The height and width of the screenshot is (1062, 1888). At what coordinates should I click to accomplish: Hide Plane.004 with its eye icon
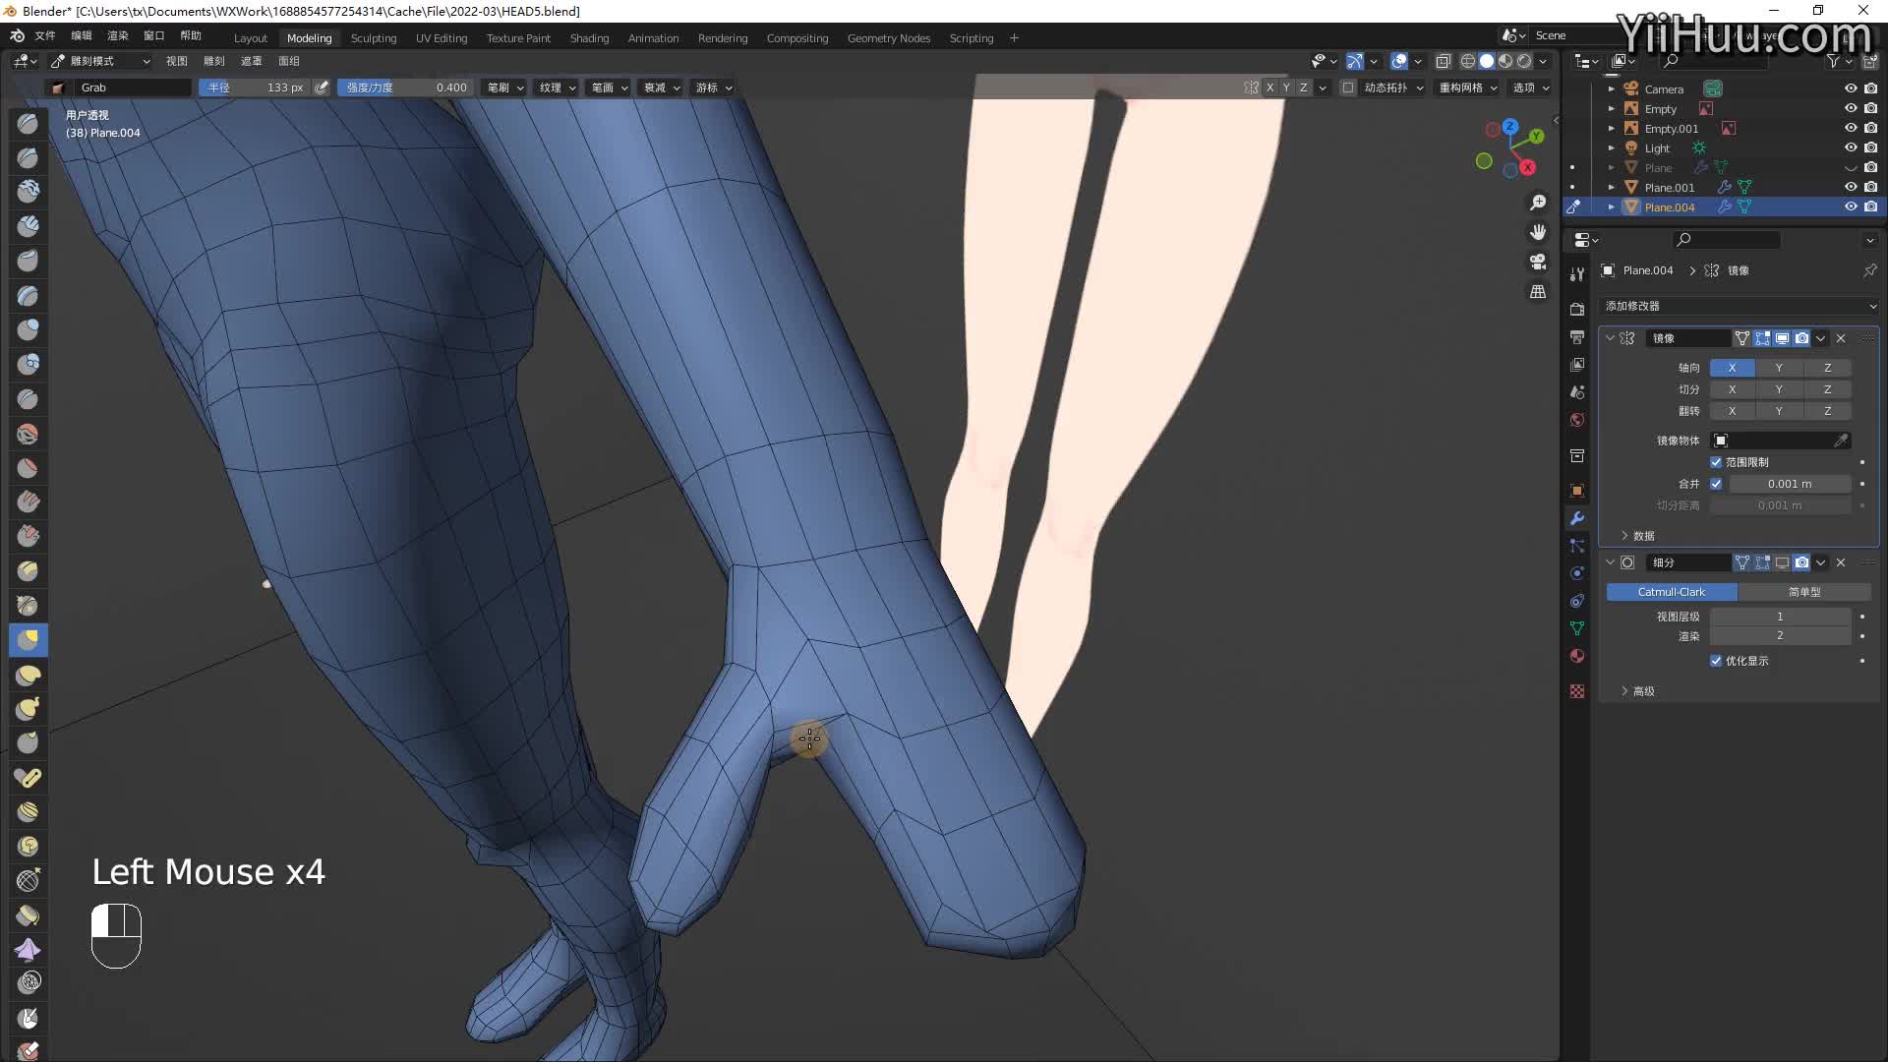[1851, 206]
